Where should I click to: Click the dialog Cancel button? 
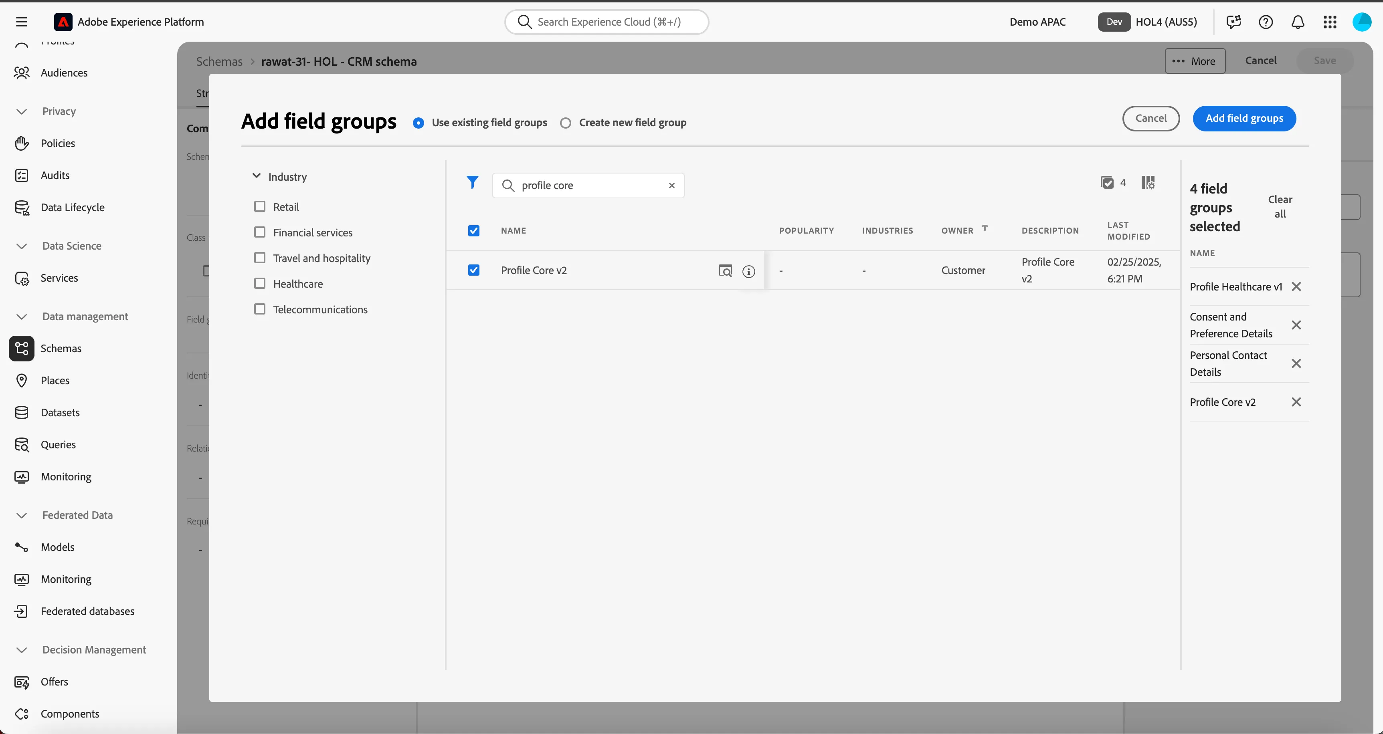pyautogui.click(x=1150, y=119)
